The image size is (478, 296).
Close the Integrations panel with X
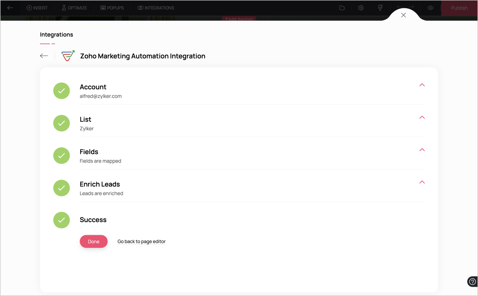coord(403,15)
